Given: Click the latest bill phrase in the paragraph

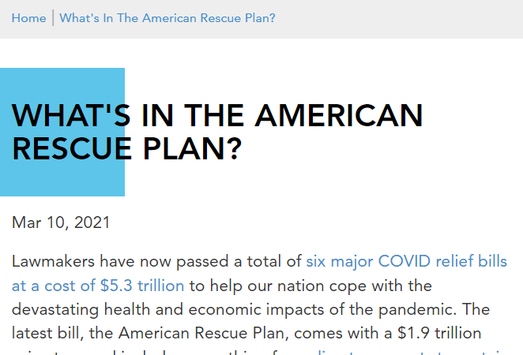Looking at the screenshot, I should point(47,333).
